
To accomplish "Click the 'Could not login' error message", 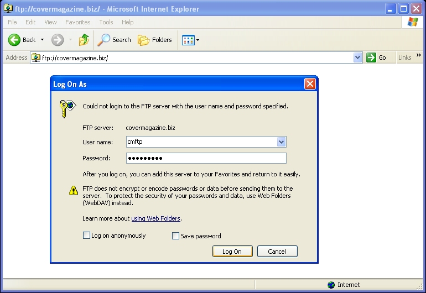I will pyautogui.click(x=185, y=106).
